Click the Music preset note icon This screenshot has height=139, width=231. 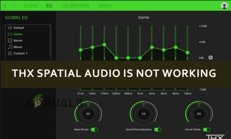click(10, 47)
